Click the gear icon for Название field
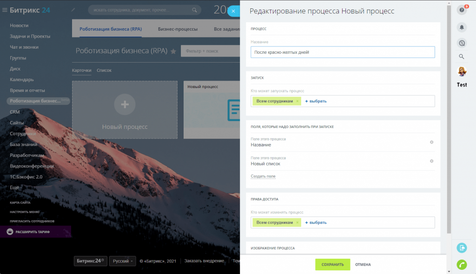The image size is (476, 274). pos(431,142)
